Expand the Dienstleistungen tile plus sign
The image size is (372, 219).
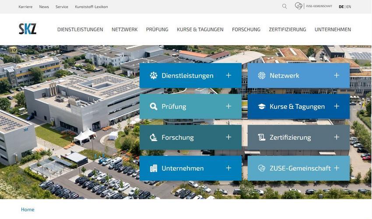pos(228,75)
